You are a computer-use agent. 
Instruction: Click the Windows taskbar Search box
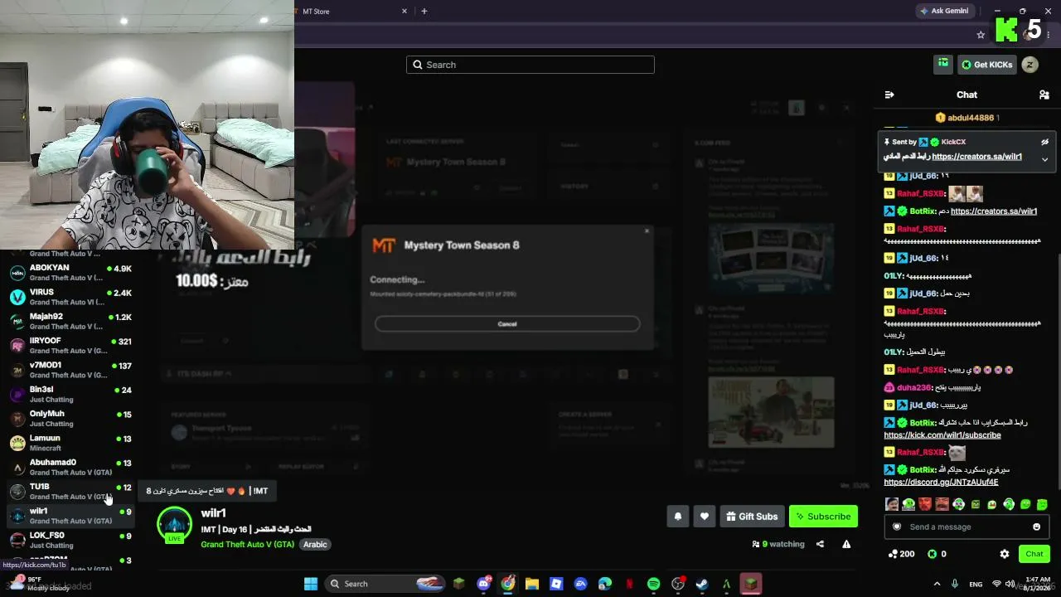point(386,584)
